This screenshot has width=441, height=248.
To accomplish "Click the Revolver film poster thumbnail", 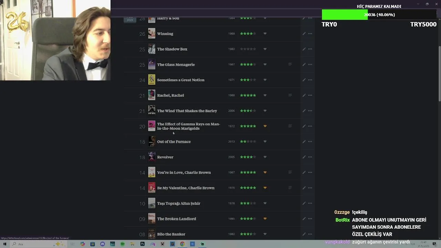I will 152,157.
